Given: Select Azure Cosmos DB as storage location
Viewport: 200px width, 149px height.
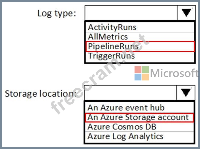Looking at the screenshot, I should 139,127.
